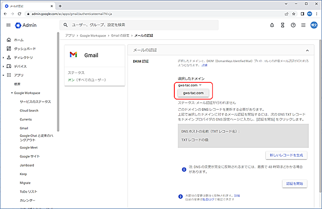Open Keep in sidebar

[23, 174]
